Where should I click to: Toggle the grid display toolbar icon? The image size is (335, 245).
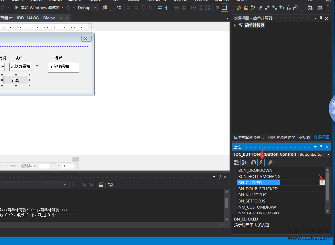[x=217, y=8]
